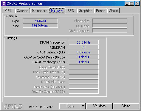Select the Mainboard tab
The height and width of the screenshot is (111, 141).
click(x=40, y=11)
